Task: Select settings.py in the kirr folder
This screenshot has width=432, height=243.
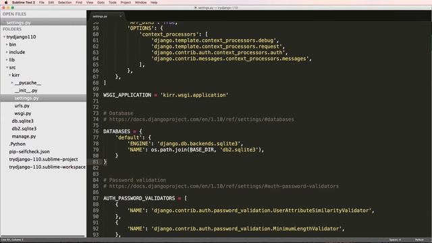Action: point(27,98)
